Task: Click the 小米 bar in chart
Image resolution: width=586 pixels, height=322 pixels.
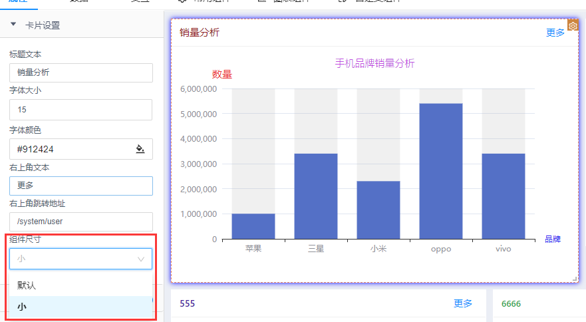Action: tap(378, 210)
